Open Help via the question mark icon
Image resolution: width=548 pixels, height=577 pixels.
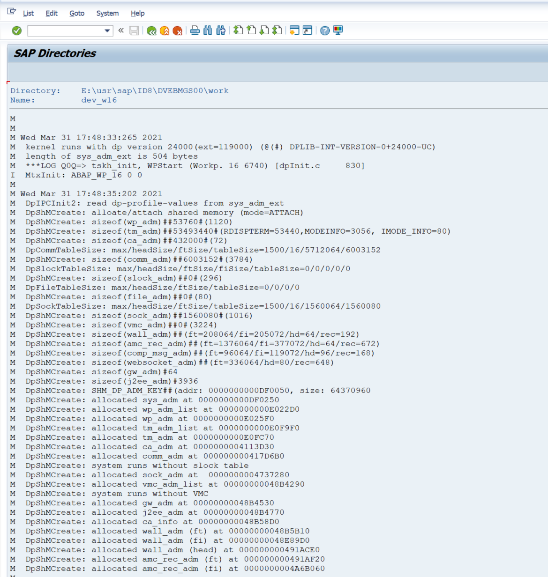point(325,31)
